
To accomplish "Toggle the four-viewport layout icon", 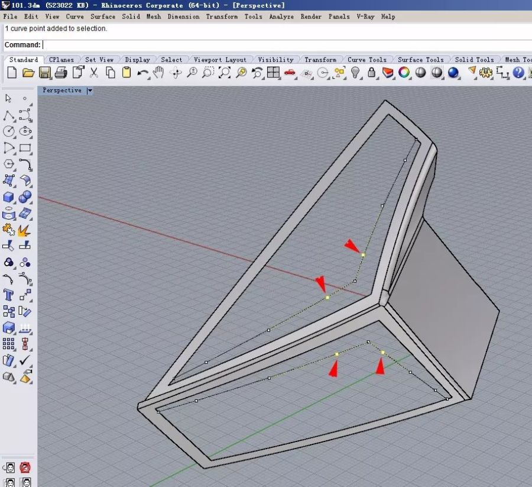I will pos(273,73).
